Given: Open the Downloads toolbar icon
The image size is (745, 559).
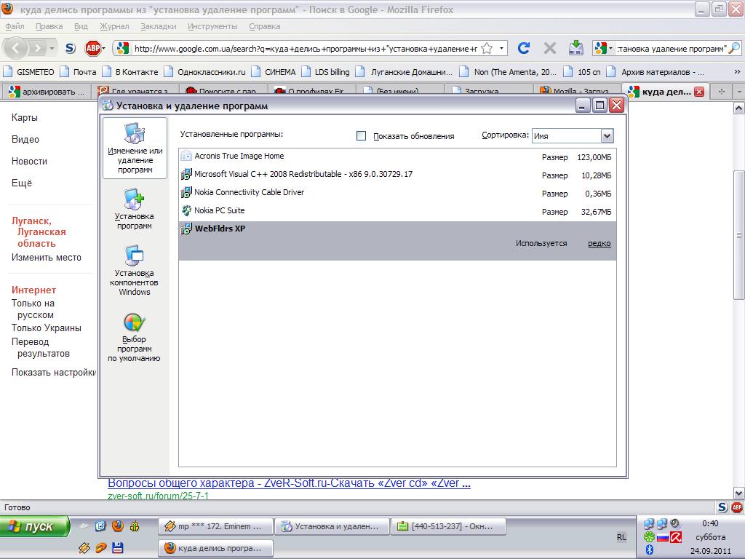Looking at the screenshot, I should 576,48.
